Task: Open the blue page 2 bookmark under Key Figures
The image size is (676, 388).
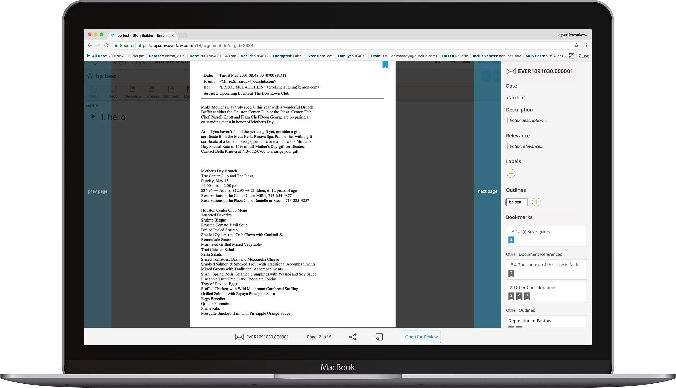Action: click(511, 240)
